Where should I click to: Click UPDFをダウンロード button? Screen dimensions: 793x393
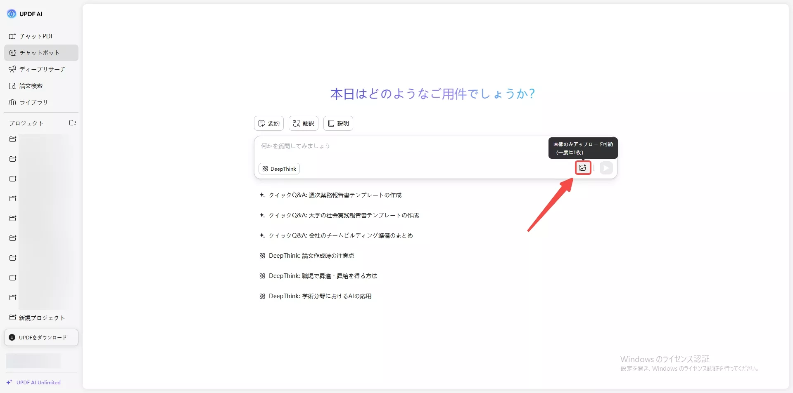tap(41, 337)
